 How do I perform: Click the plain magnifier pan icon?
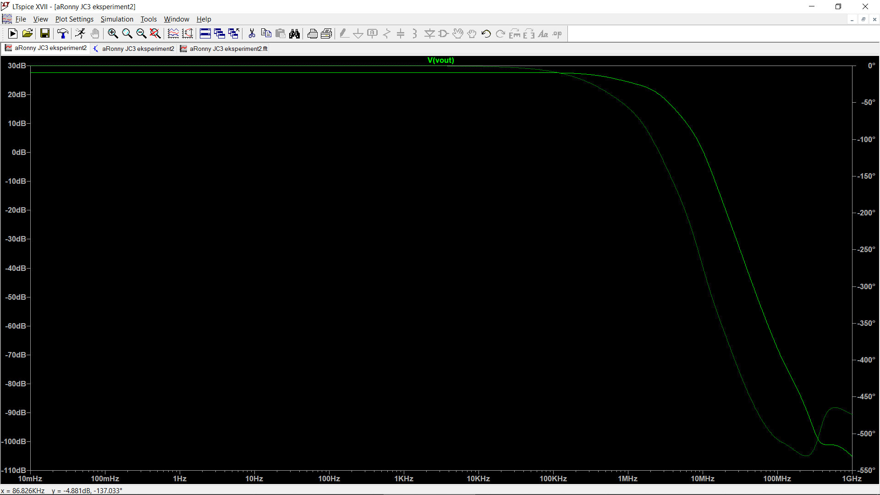127,33
